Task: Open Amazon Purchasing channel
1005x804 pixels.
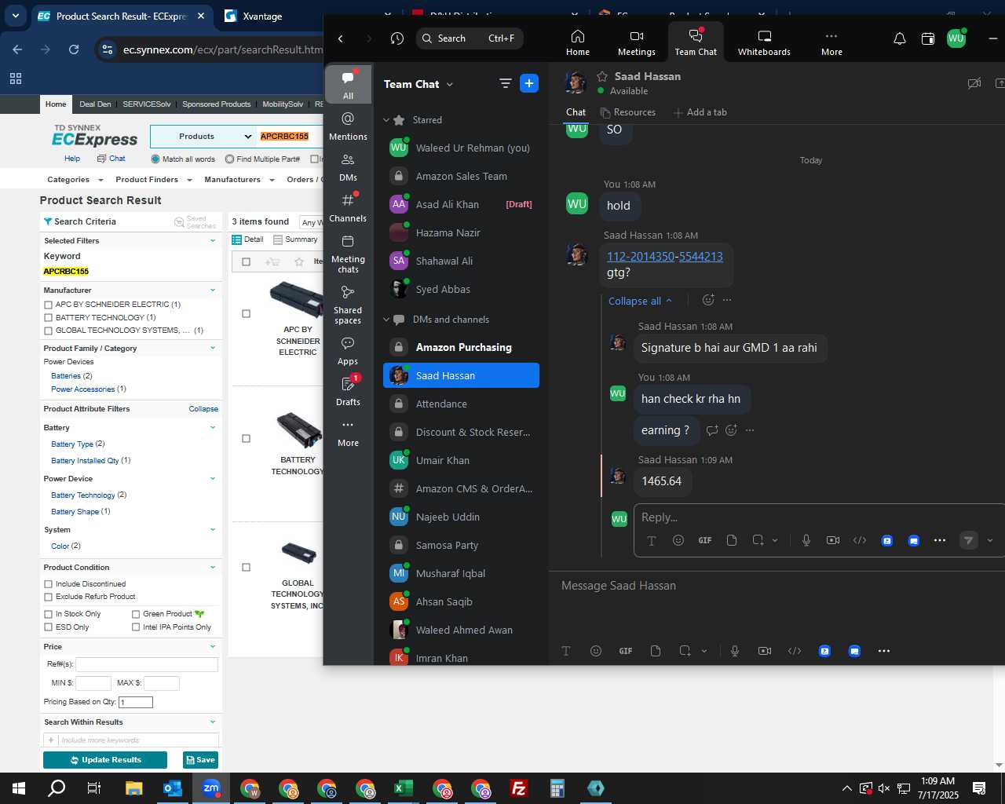Action: click(461, 347)
